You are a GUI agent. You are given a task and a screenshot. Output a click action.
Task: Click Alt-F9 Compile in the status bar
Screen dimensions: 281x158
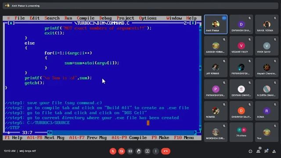point(129,137)
